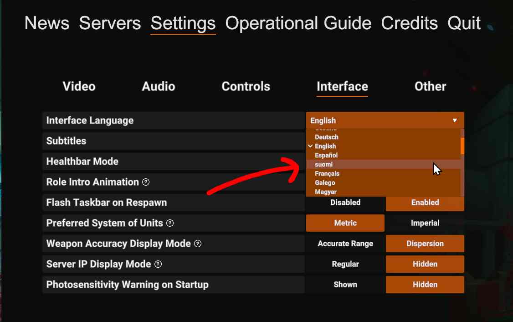Pick Deutsch from the language list
This screenshot has height=322, width=513.
[x=327, y=137]
